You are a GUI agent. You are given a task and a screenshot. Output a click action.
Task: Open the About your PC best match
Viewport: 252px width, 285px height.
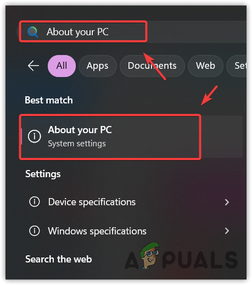(132, 136)
